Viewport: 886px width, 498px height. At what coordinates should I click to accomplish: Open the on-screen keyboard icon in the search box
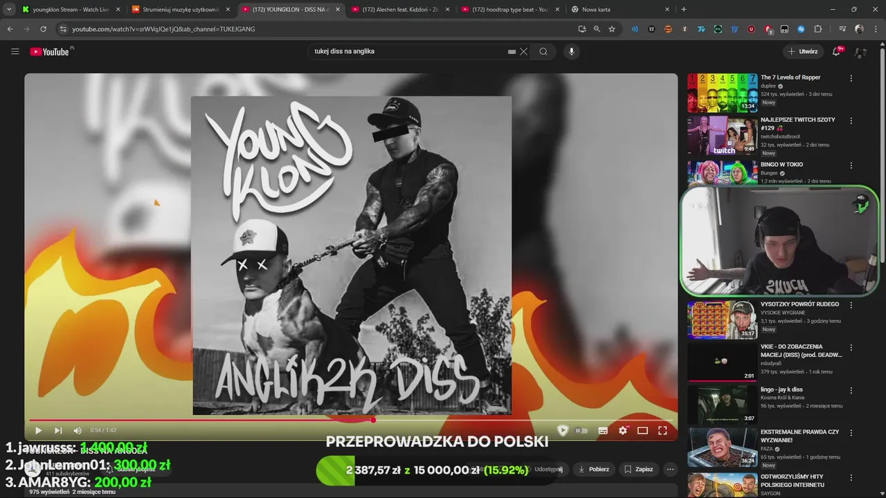[512, 51]
